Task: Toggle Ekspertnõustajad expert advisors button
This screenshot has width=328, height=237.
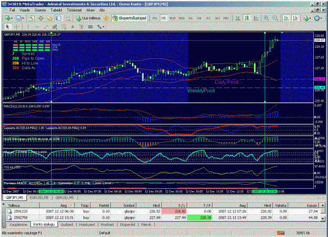Action: 130,18
